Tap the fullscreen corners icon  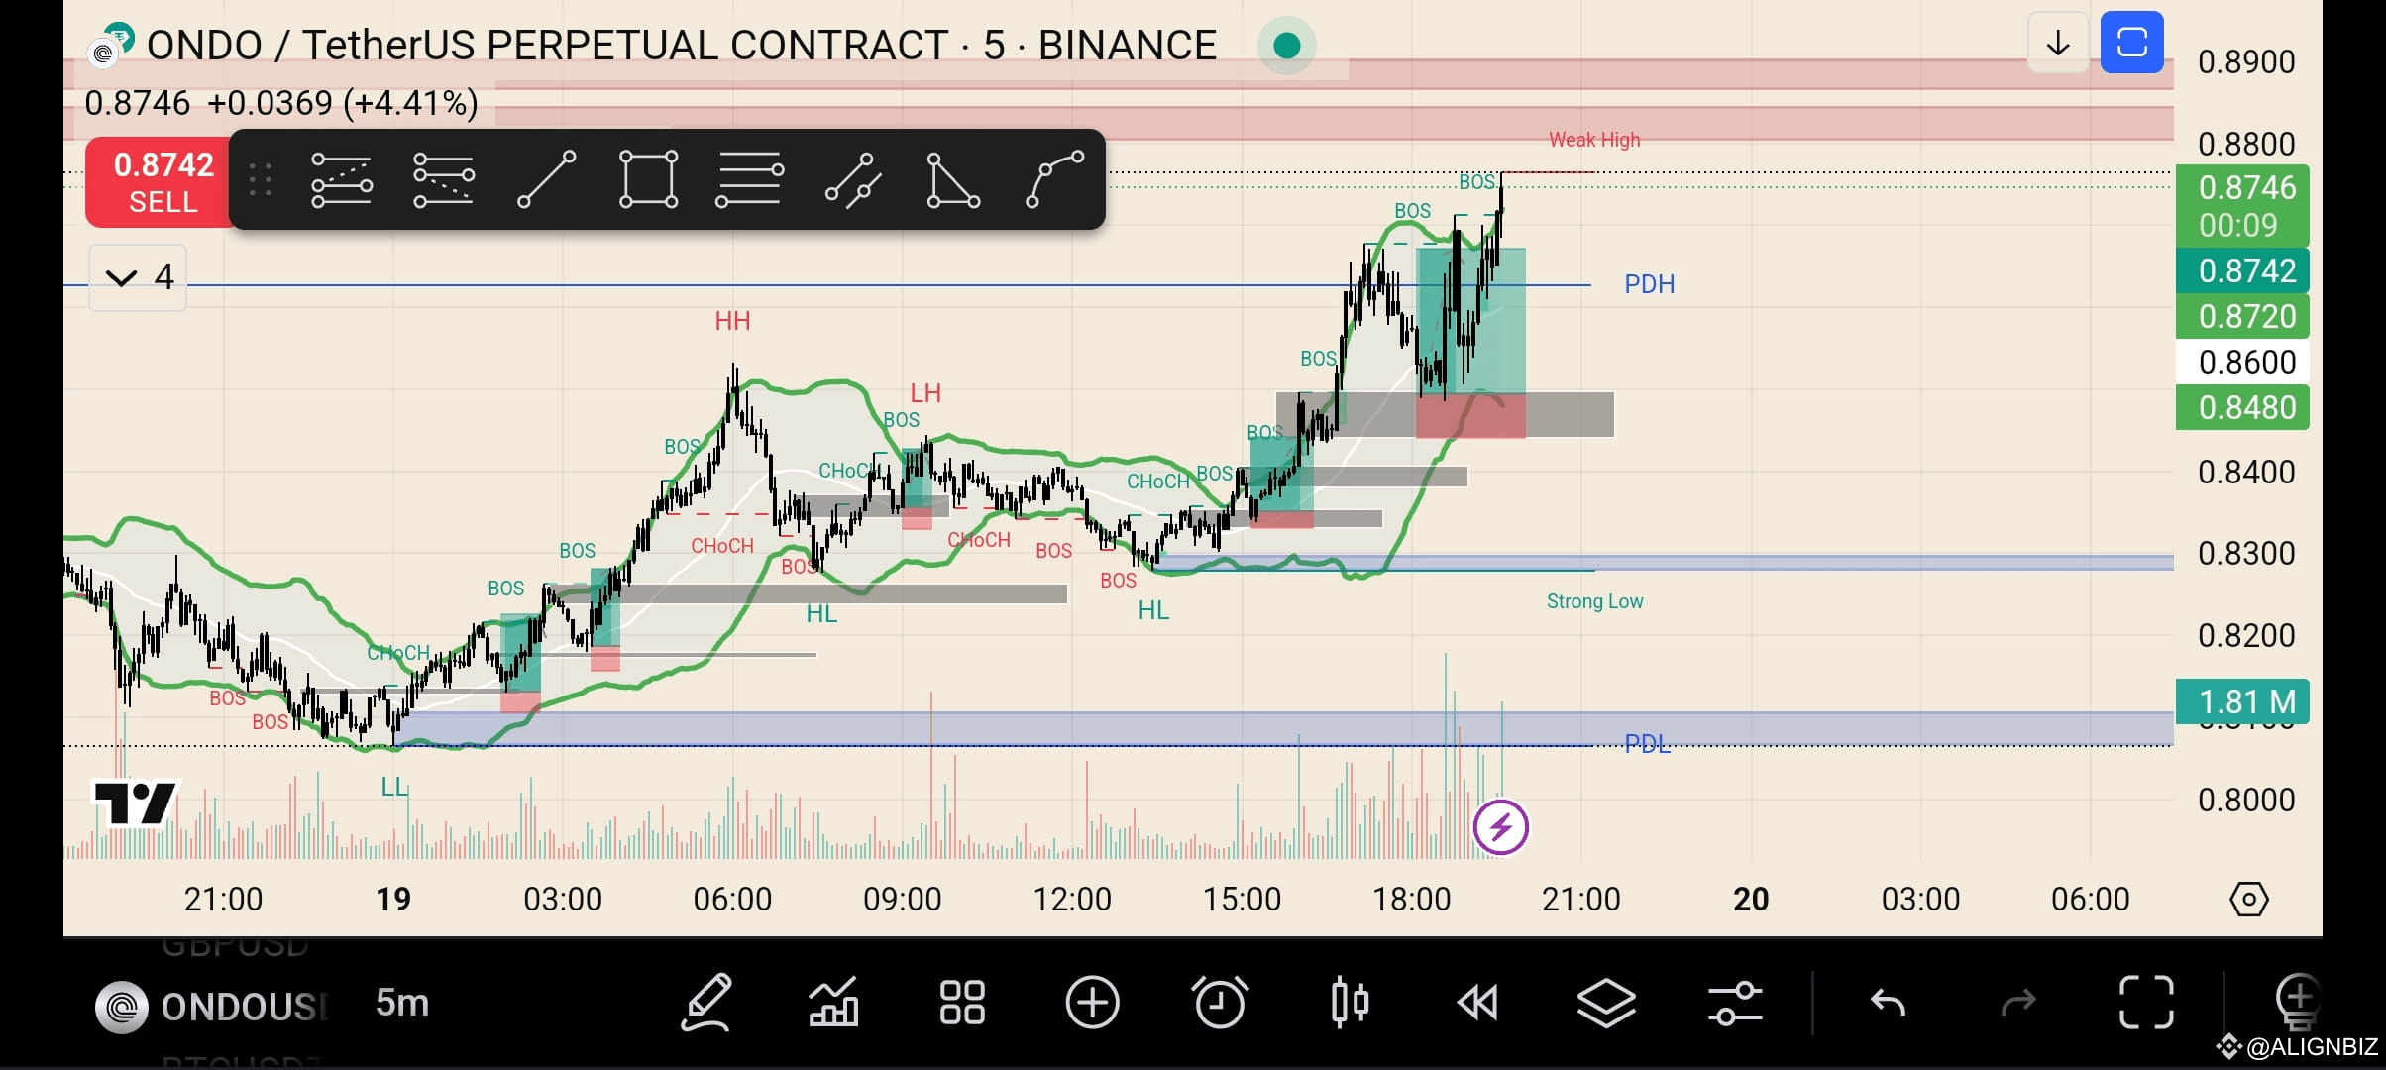[x=2146, y=1003]
